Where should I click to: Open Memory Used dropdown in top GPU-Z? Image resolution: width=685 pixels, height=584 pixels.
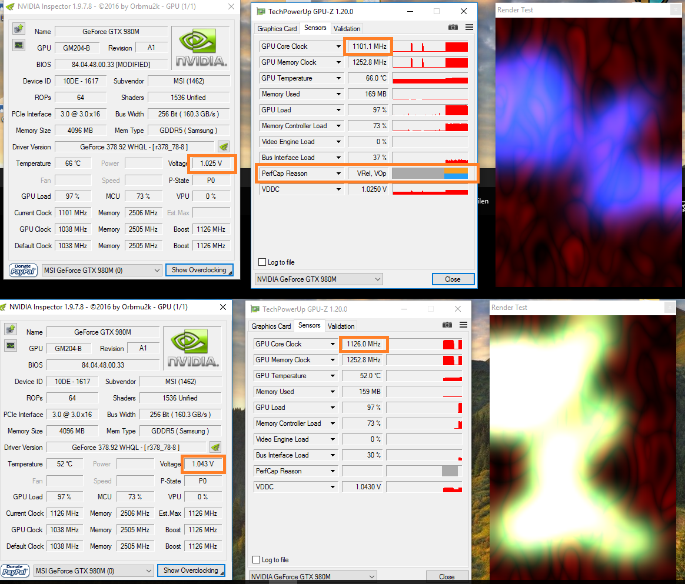pos(338,94)
